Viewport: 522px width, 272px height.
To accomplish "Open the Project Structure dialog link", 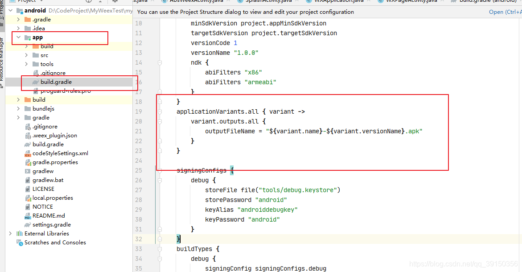I will click(505, 12).
